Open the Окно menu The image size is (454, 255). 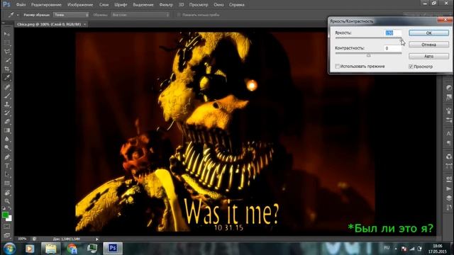(x=218, y=5)
